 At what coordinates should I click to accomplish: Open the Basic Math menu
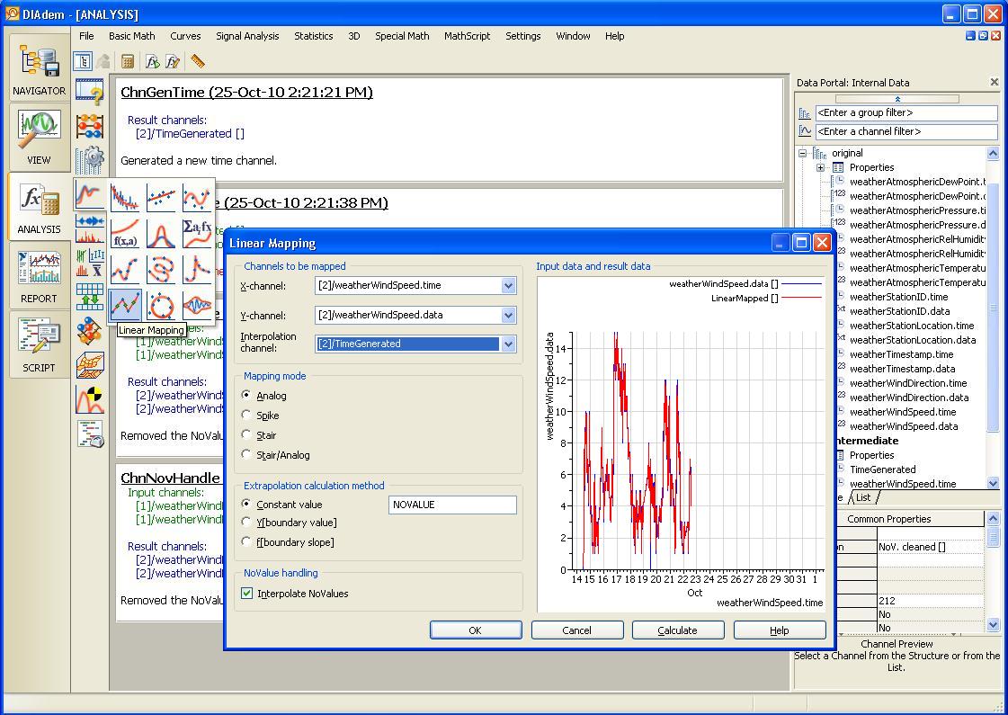pyautogui.click(x=132, y=36)
